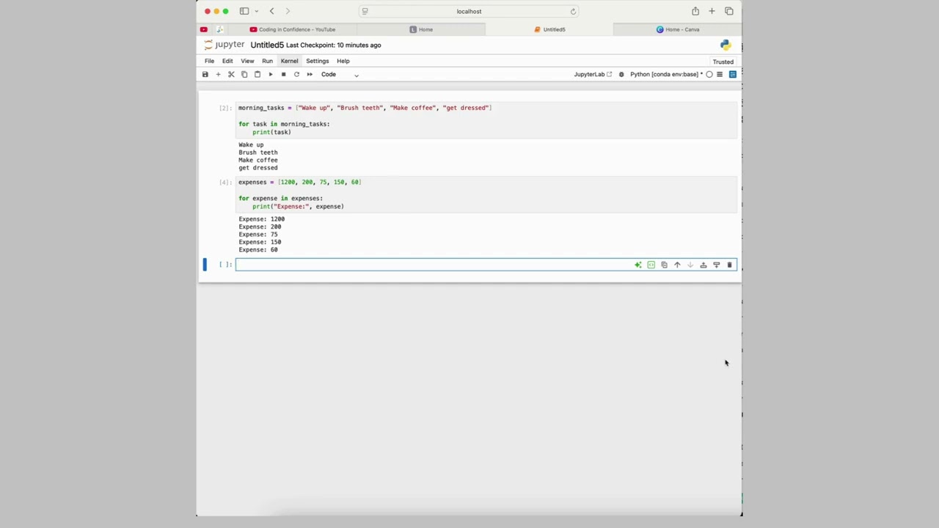Screen dimensions: 939x528
Task: Restart kernel and run all cells icon
Action: tap(310, 74)
